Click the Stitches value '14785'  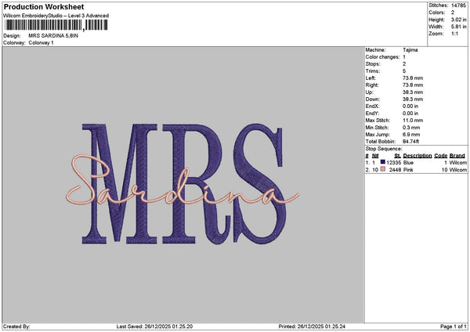pos(458,5)
